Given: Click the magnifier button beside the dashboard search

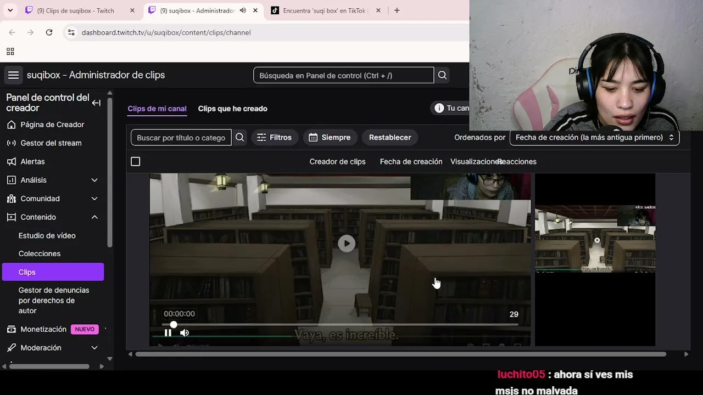Looking at the screenshot, I should (x=442, y=75).
